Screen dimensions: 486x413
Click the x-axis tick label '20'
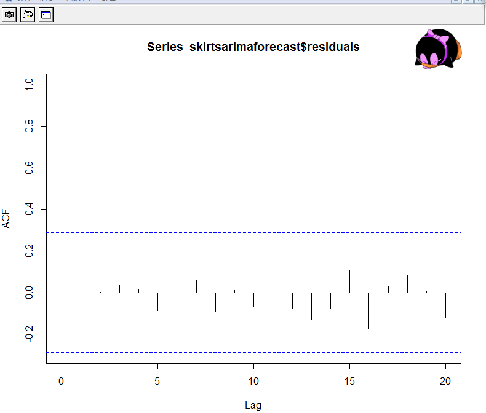click(445, 381)
